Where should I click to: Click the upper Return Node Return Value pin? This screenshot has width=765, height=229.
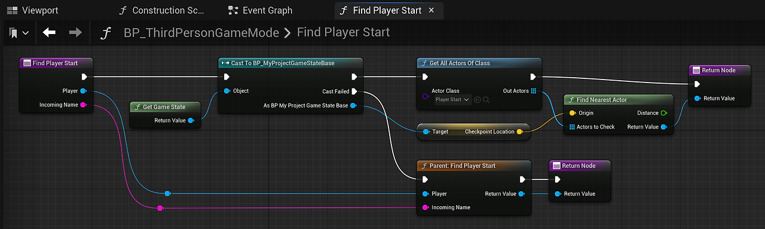(697, 98)
